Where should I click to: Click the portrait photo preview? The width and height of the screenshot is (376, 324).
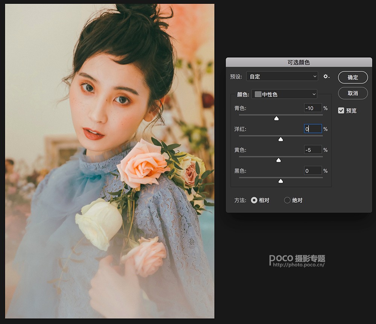coord(109,161)
